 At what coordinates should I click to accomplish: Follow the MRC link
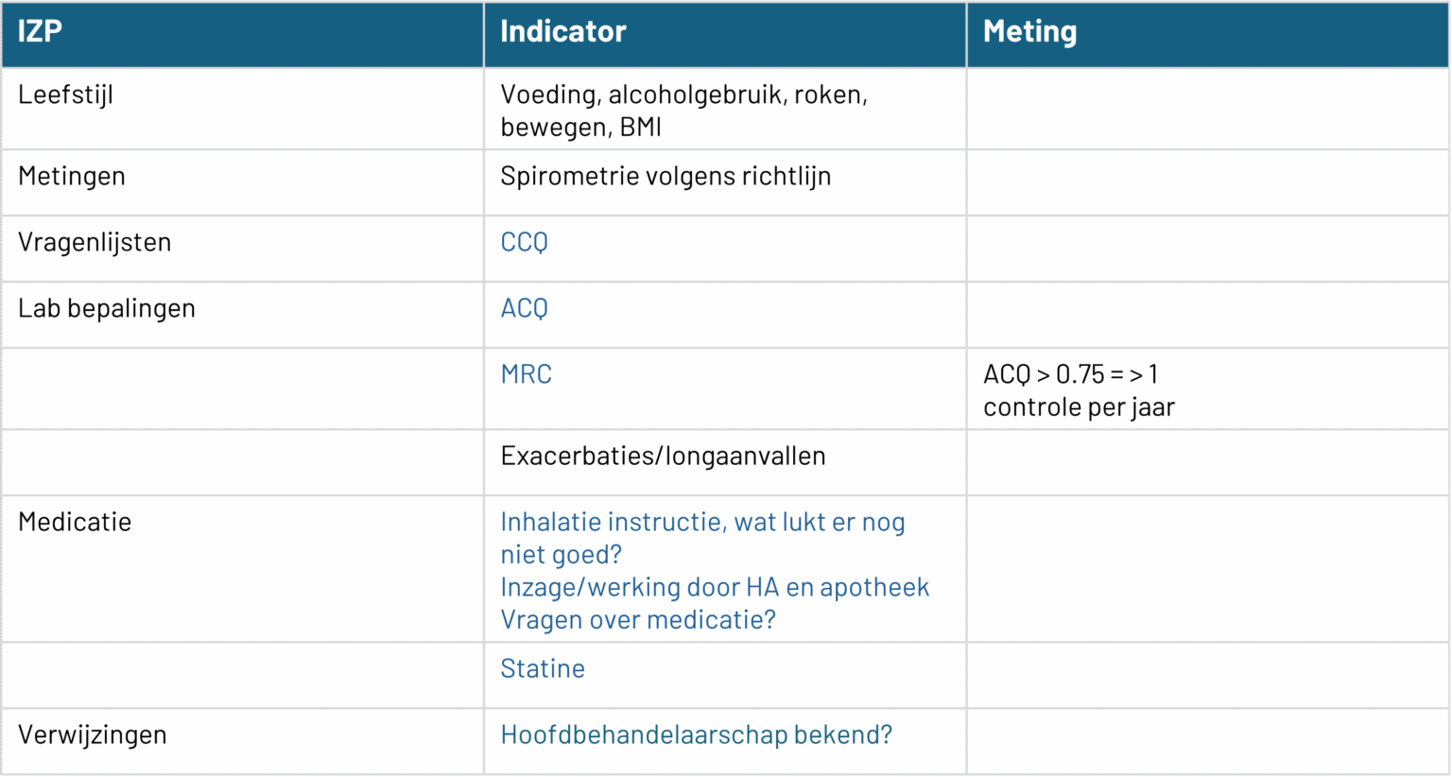point(526,375)
